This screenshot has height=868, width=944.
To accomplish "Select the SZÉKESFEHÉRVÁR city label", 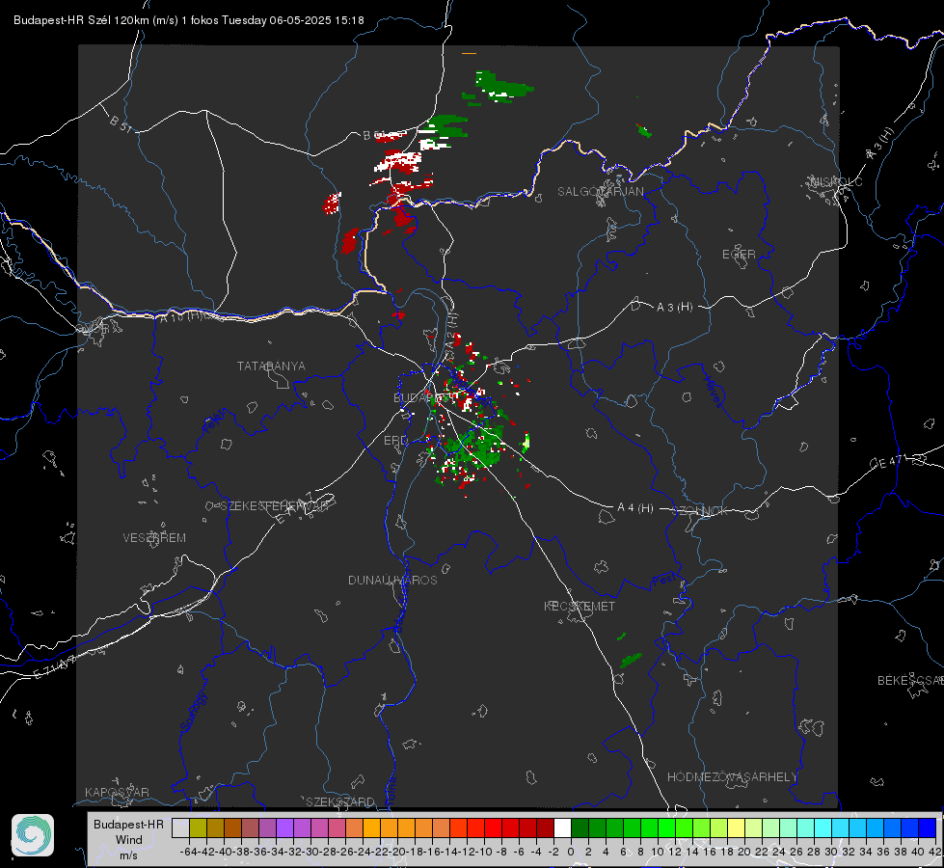I will (274, 506).
